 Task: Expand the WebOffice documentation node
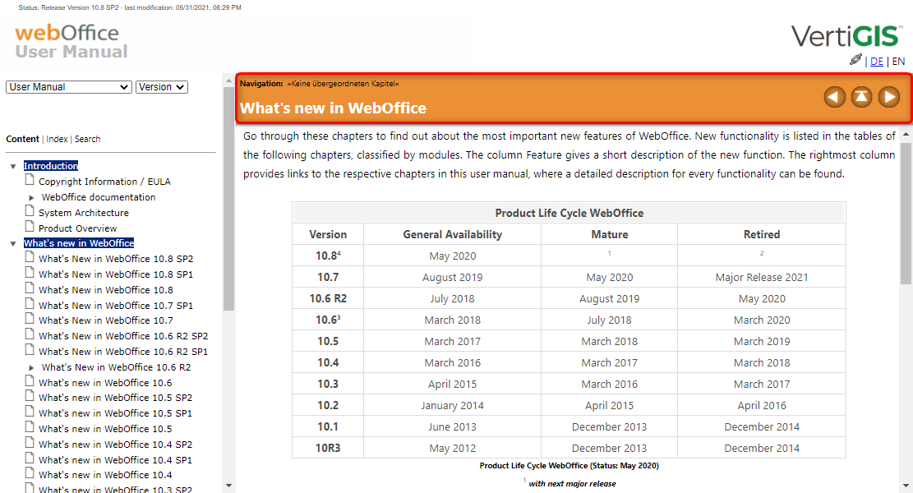(x=32, y=198)
